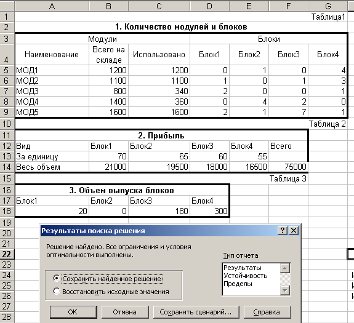Click Сохранить сценарий... button
Viewport: 354px width, 323px height.
(x=196, y=312)
